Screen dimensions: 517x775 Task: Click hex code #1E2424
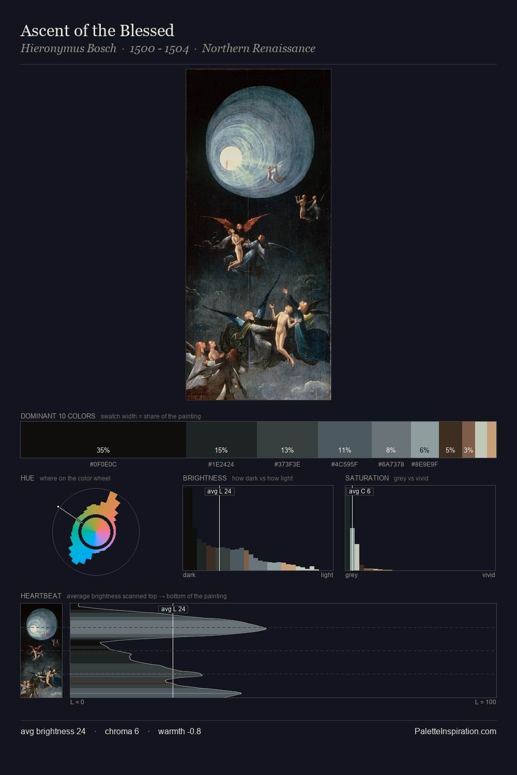click(221, 464)
